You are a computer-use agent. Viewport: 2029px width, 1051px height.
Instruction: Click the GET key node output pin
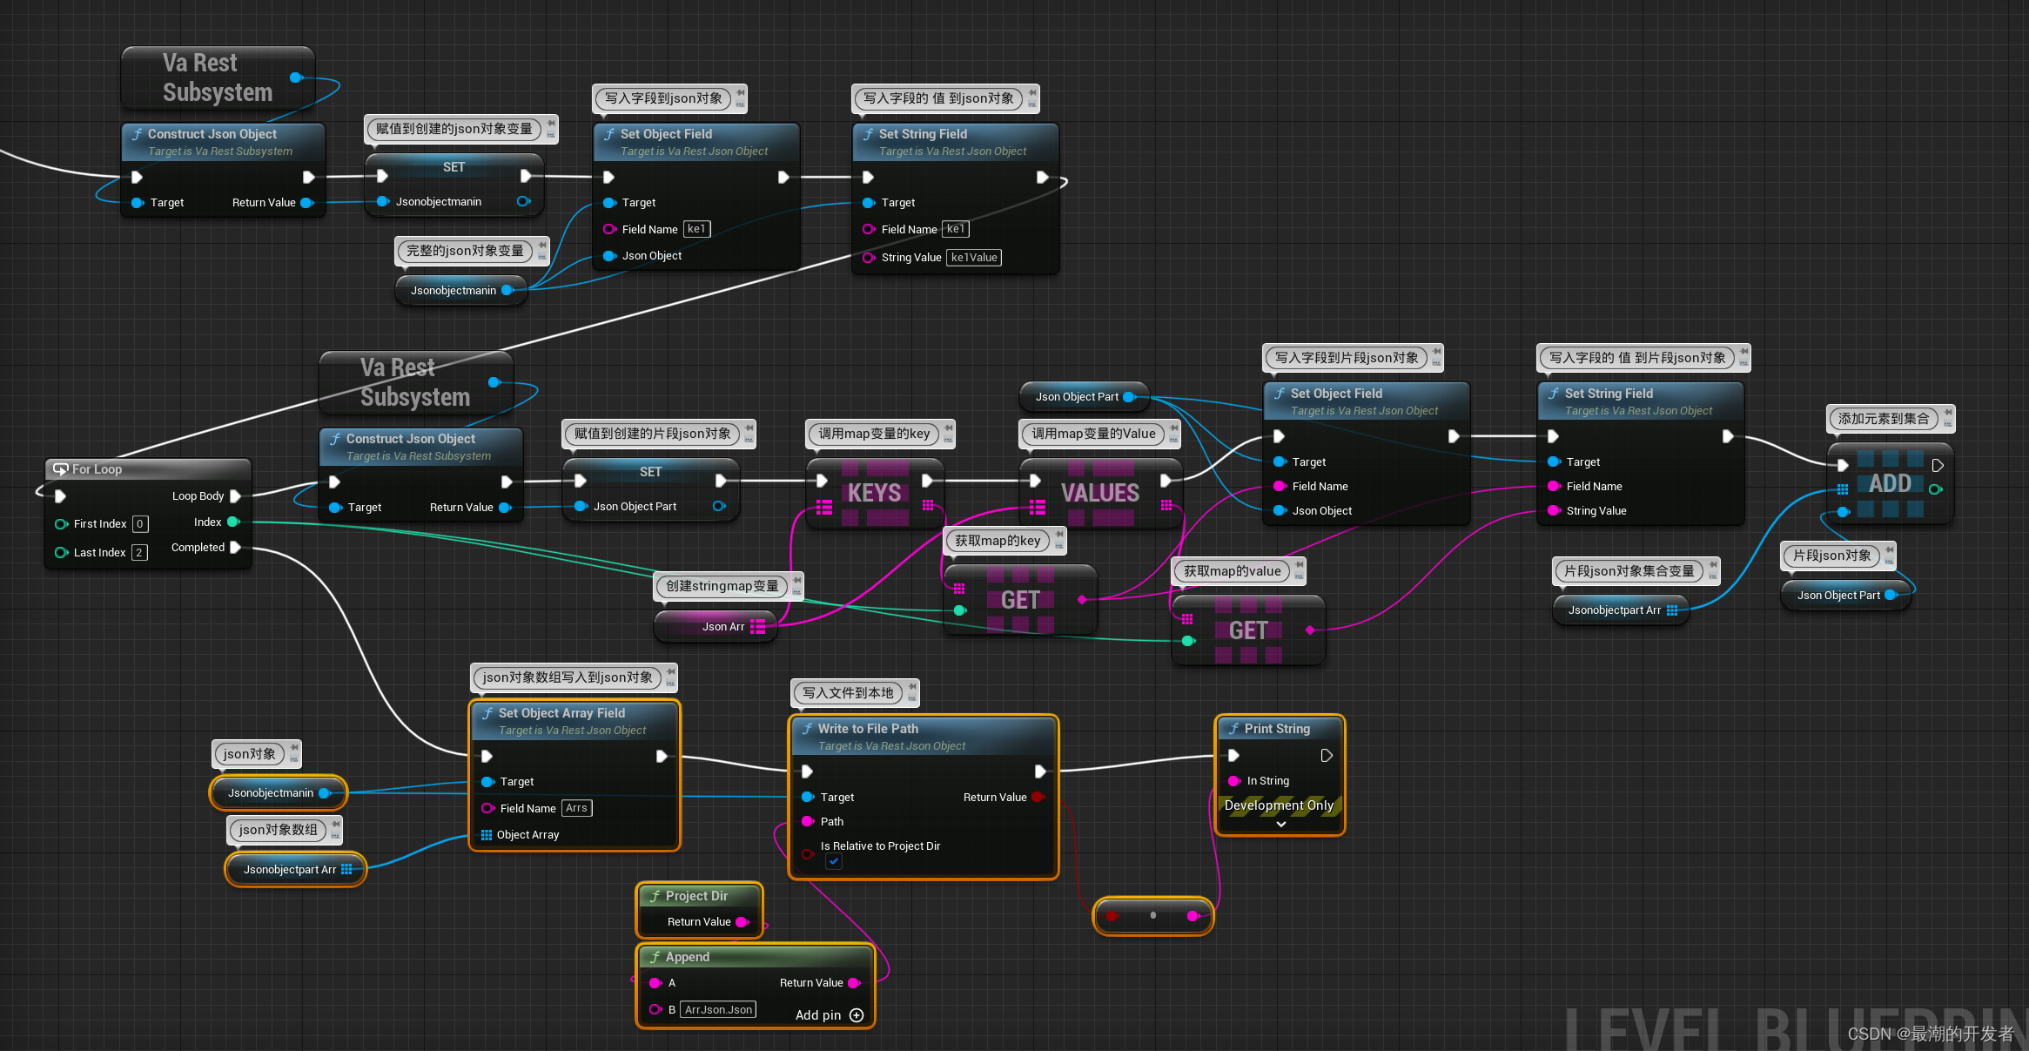click(1082, 599)
